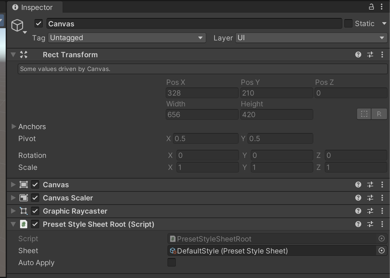
Task: Expand the Anchors section
Action: pos(14,126)
